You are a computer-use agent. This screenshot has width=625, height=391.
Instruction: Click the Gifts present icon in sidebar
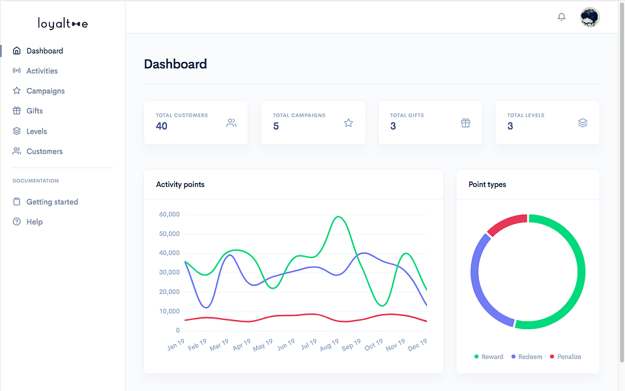[x=17, y=110]
